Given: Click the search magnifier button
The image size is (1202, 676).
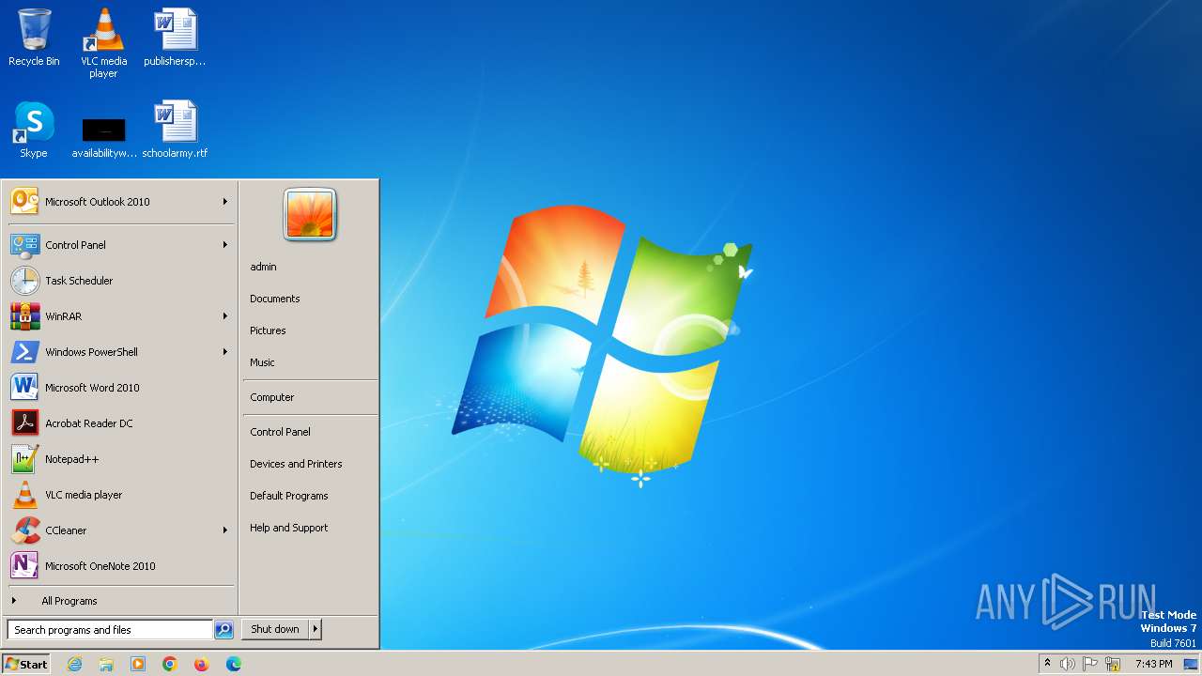Looking at the screenshot, I should (x=223, y=630).
